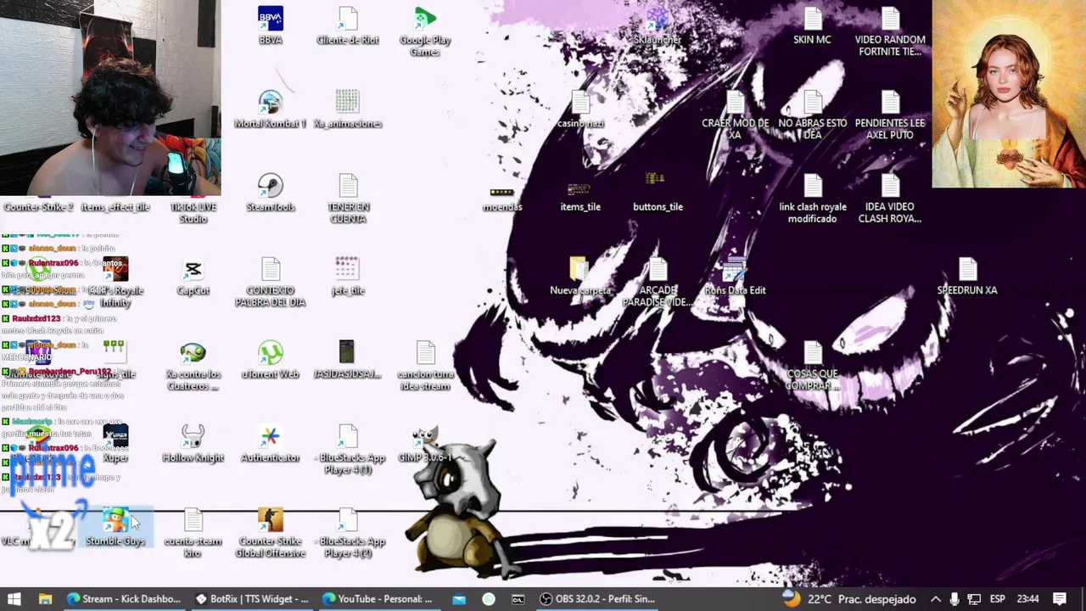Launch Cliente de Riot from desktop

point(347,25)
